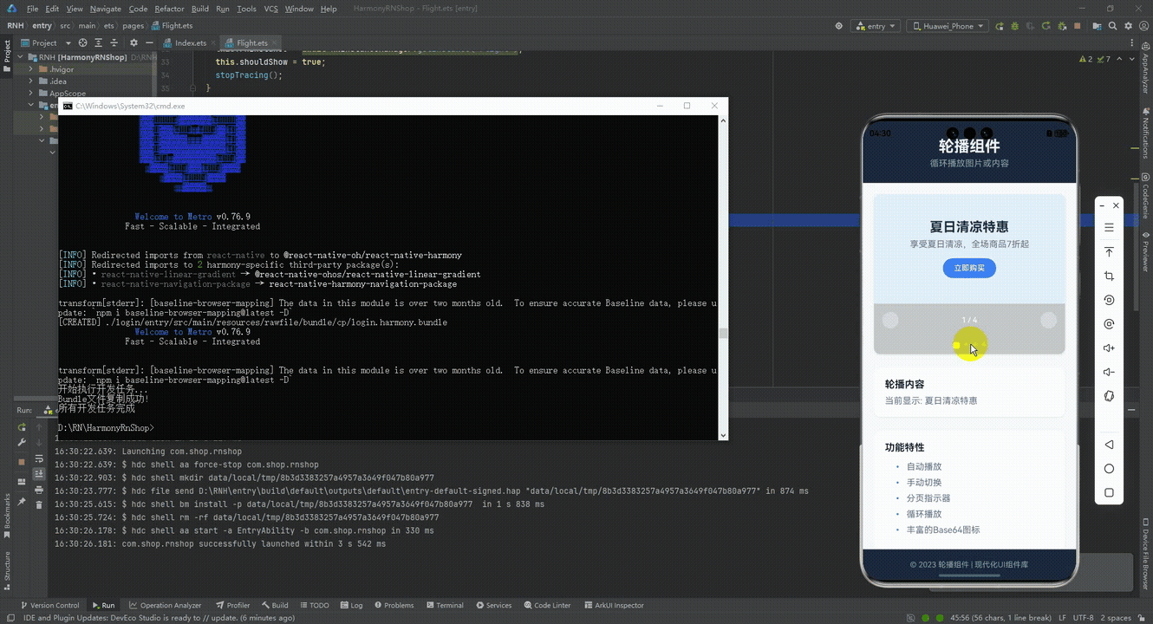Open Project panel options gear
Screen dimensions: 1153x624
tap(133, 42)
